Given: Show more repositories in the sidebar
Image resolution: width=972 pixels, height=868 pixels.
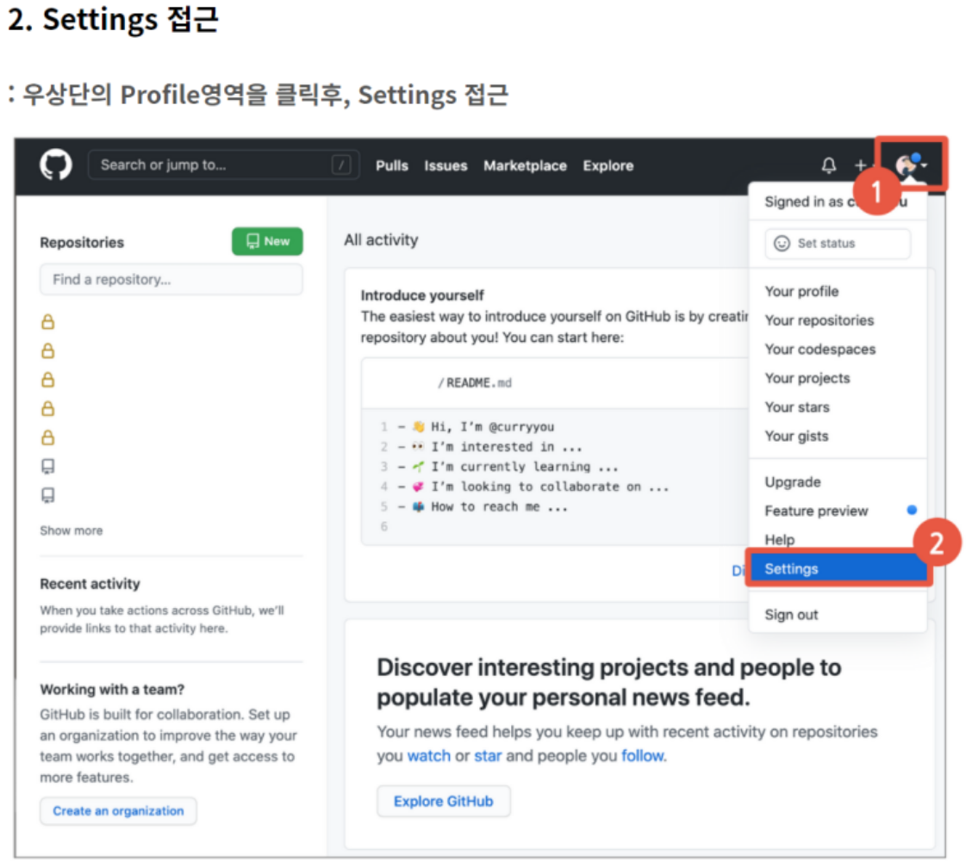Looking at the screenshot, I should click(72, 530).
